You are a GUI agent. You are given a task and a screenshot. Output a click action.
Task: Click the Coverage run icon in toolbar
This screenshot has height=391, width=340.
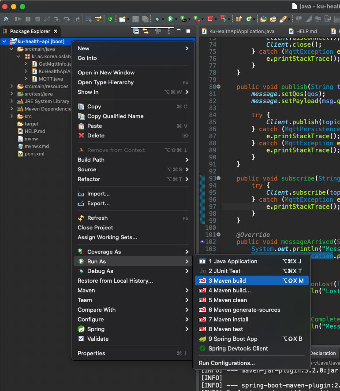pyautogui.click(x=183, y=19)
